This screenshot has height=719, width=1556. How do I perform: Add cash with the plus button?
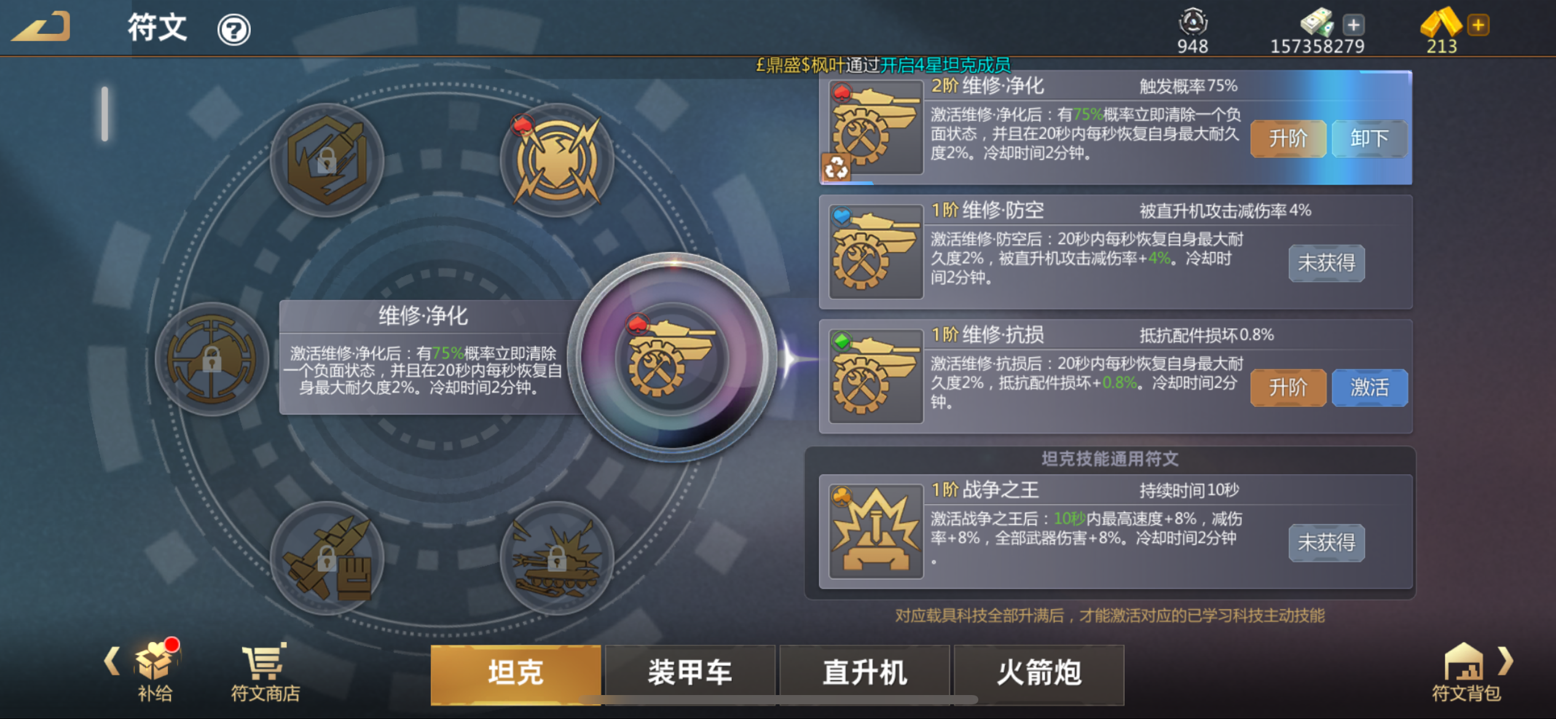1353,25
